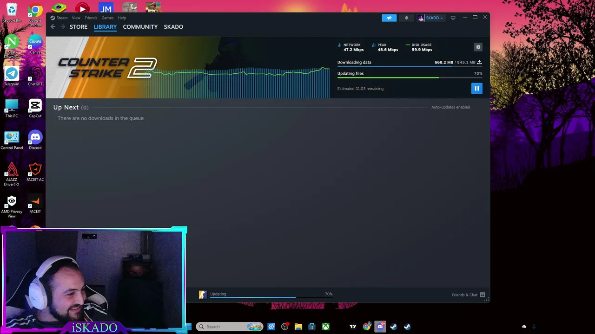Pause the Counter-Strike 2 download
The width and height of the screenshot is (595, 334).
(476, 88)
